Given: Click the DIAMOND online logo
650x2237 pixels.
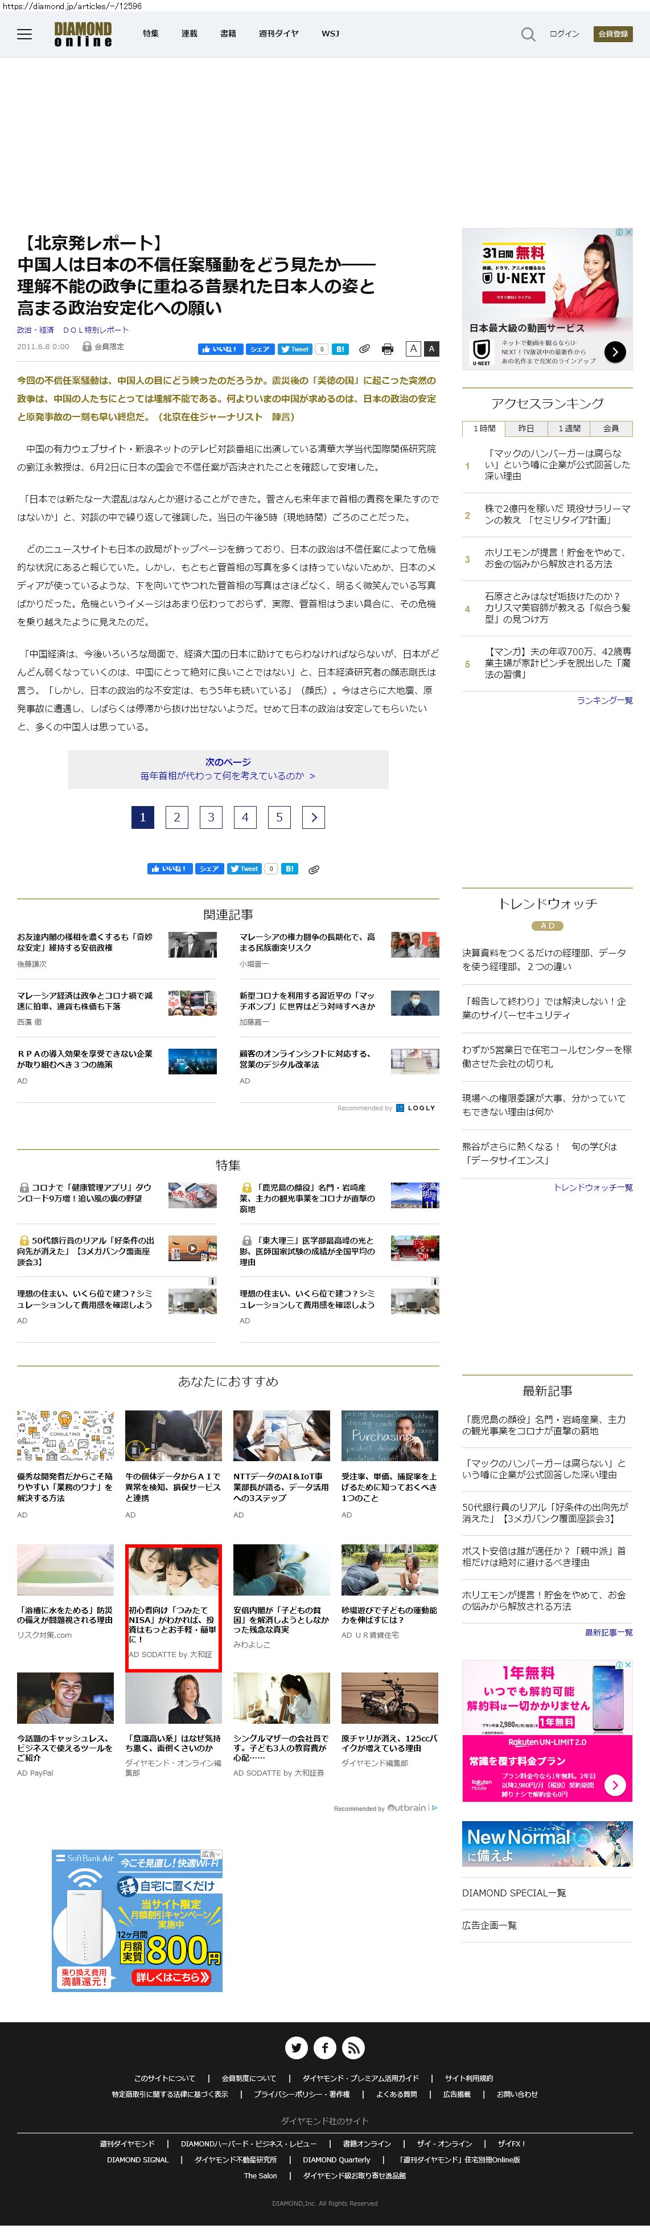Looking at the screenshot, I should 83,34.
